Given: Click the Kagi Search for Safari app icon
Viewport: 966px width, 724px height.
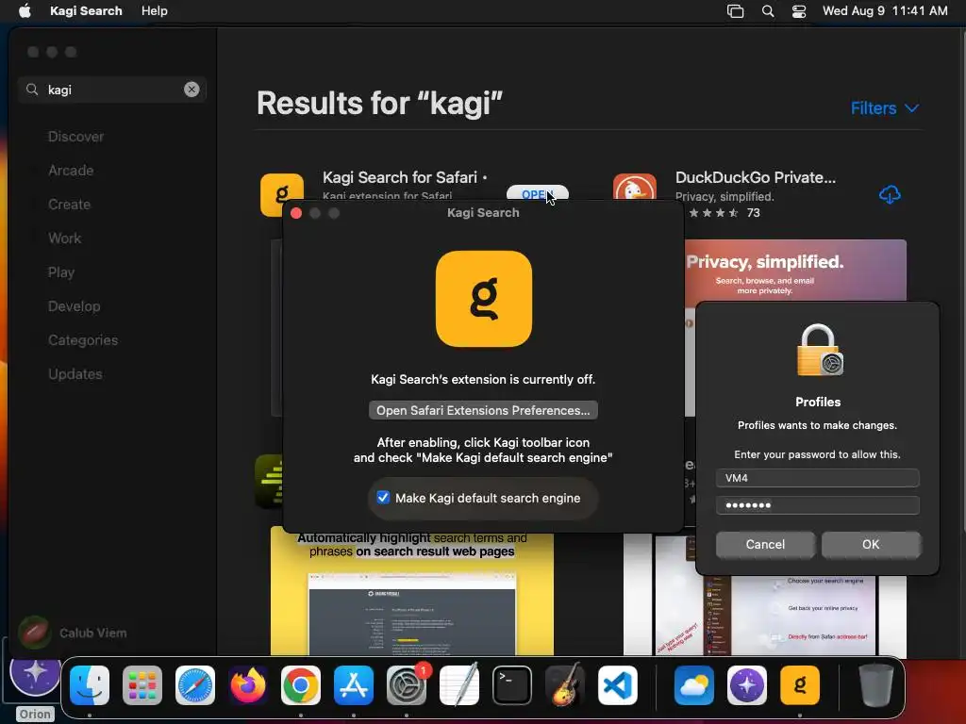Looking at the screenshot, I should (x=281, y=195).
